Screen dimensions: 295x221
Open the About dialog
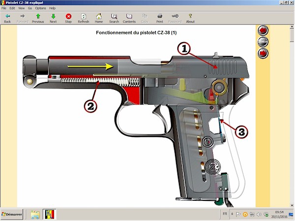pyautogui.click(x=190, y=19)
